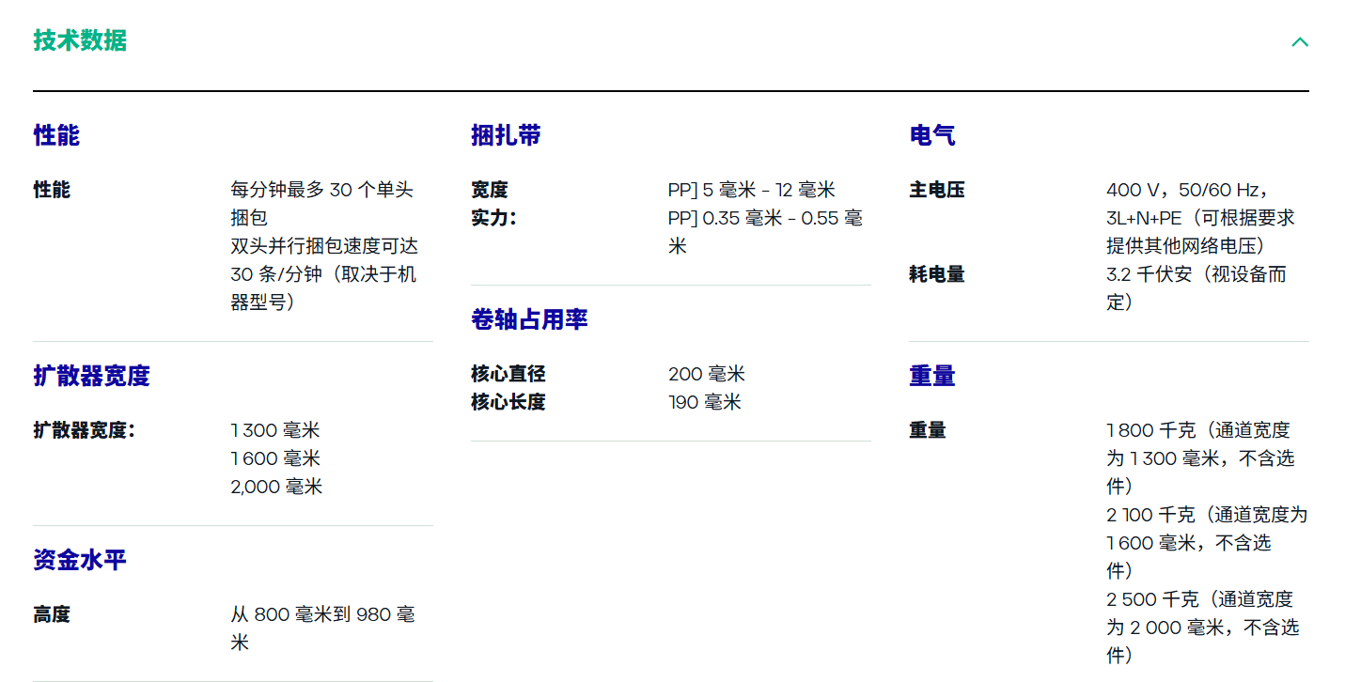Click the 实力 label under 捆扎带

click(x=493, y=218)
